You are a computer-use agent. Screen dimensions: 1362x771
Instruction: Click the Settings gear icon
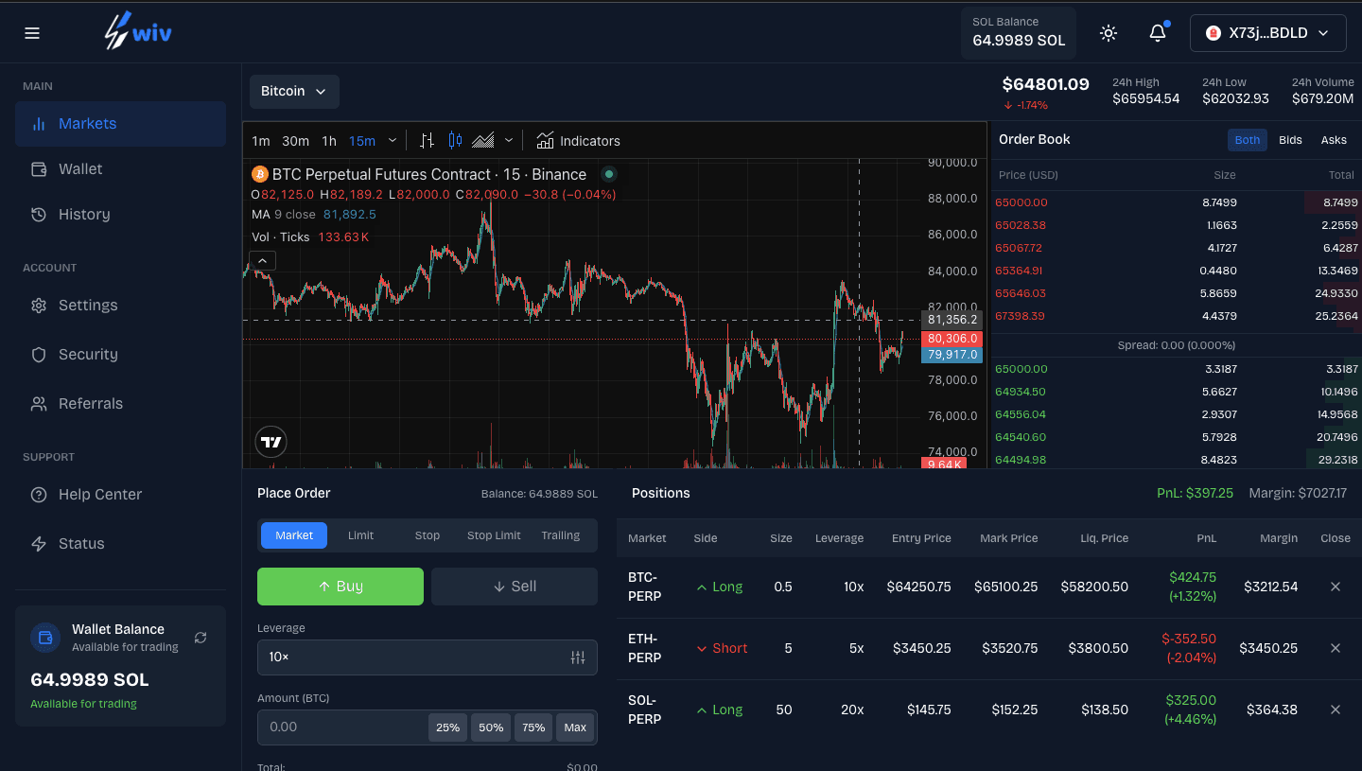[x=39, y=306]
